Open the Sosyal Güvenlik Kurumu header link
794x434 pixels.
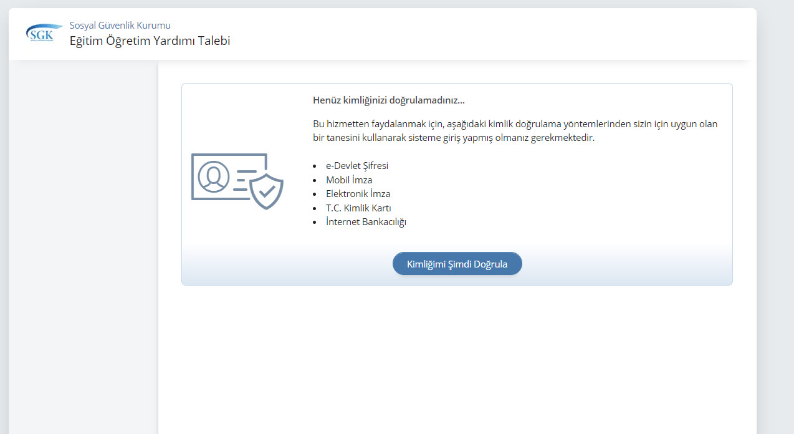(x=120, y=26)
